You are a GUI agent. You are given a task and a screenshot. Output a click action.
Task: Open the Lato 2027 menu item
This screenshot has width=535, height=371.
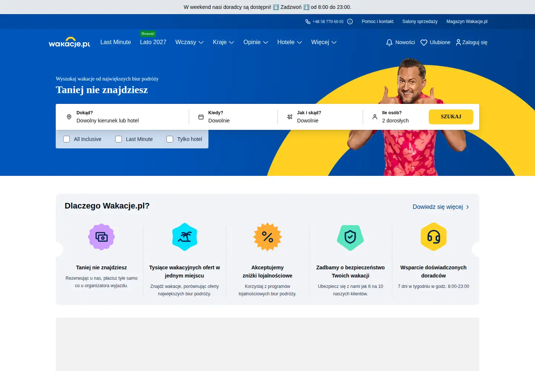(x=153, y=42)
